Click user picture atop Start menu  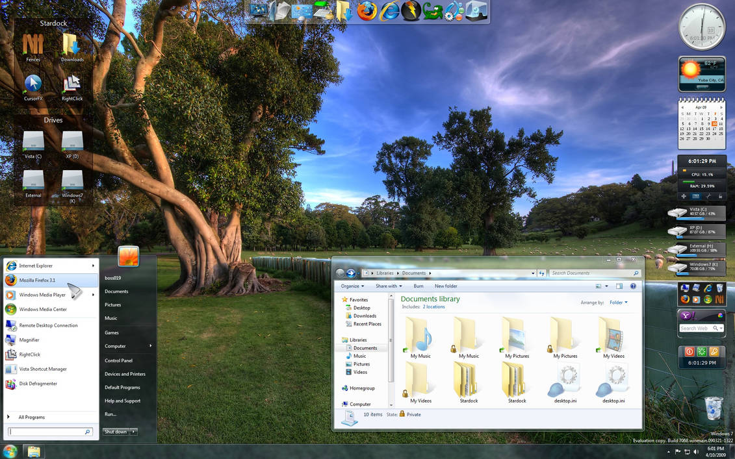[129, 256]
